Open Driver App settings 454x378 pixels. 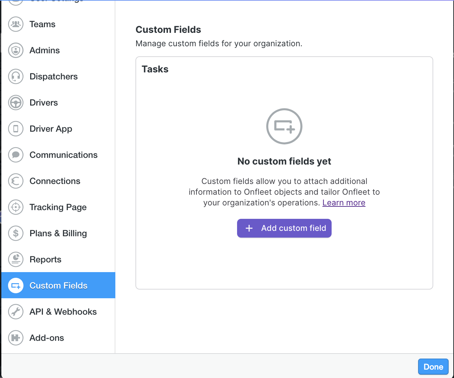[58, 129]
